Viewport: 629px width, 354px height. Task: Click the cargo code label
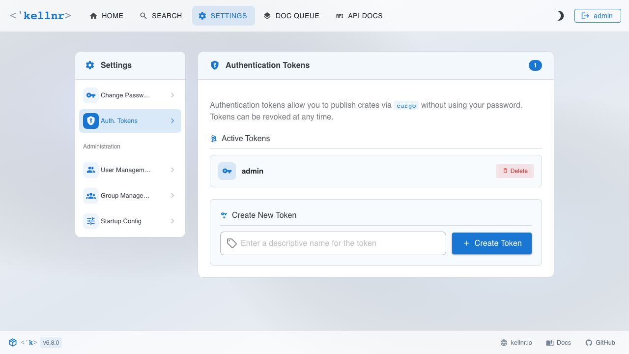[406, 106]
